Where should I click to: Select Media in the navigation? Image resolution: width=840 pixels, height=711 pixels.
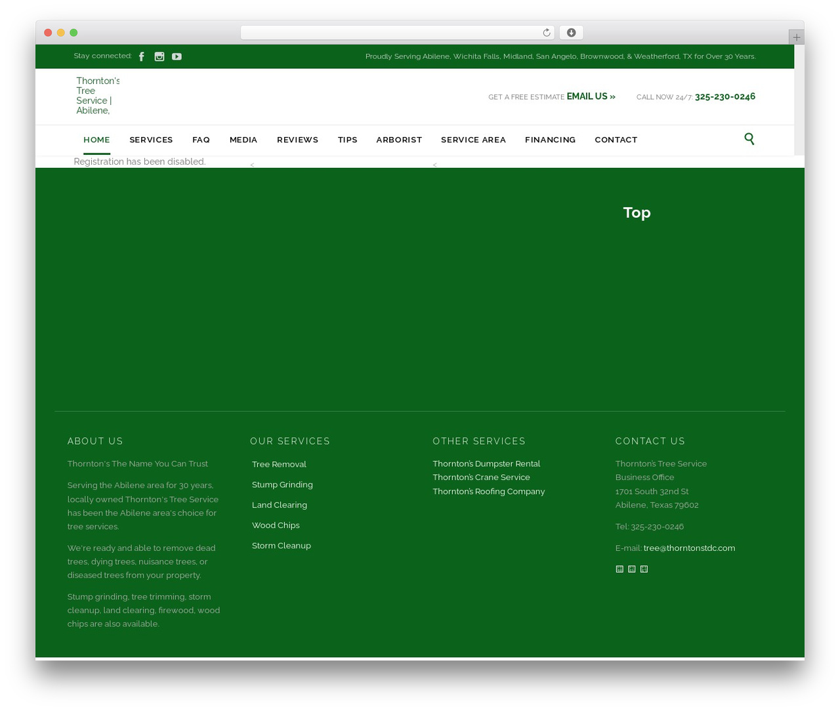[243, 140]
